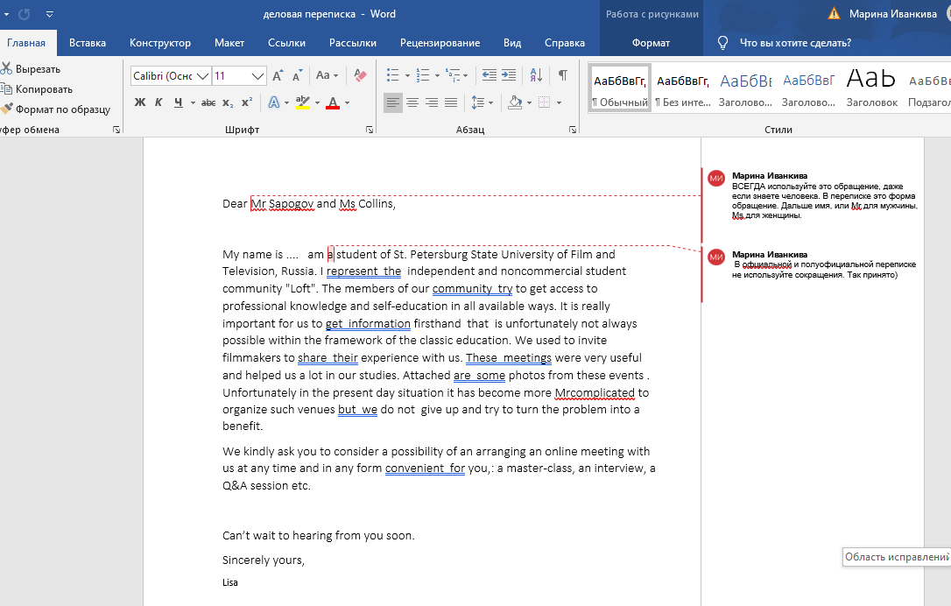This screenshot has height=606, width=951.
Task: Open the Вставка ribbon tab
Action: point(88,43)
